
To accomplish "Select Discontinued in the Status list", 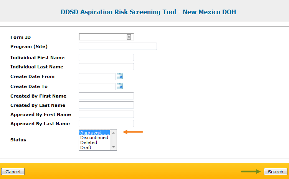I will [x=95, y=137].
